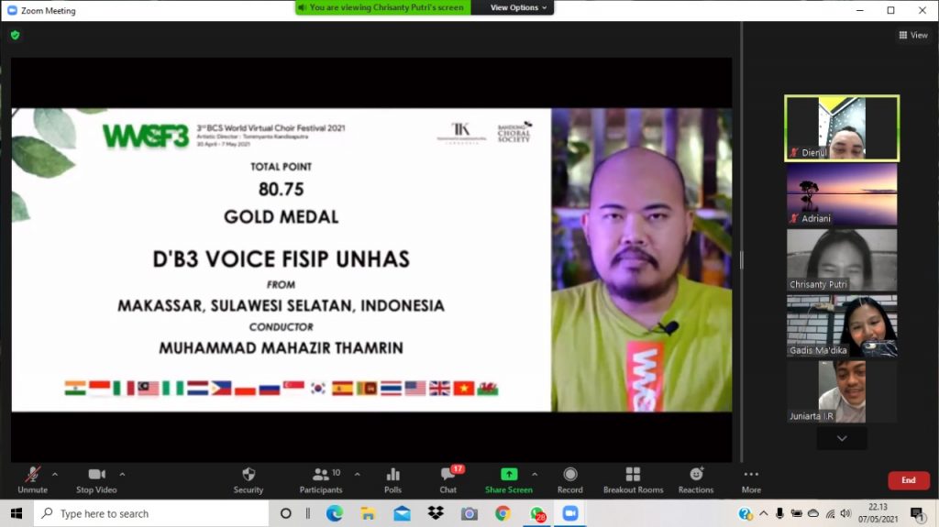The image size is (939, 527).
Task: Click the green encryption shield icon
Action: tap(15, 36)
